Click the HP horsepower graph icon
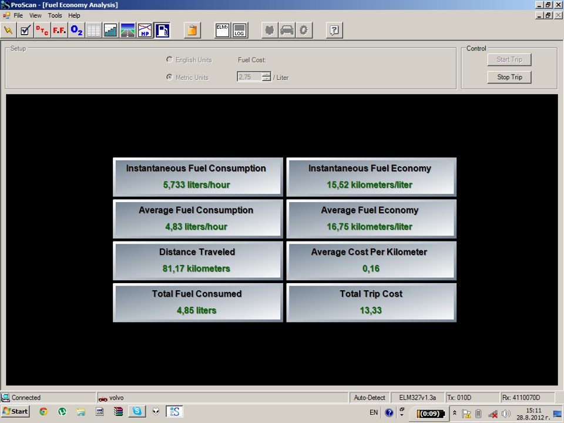 145,30
